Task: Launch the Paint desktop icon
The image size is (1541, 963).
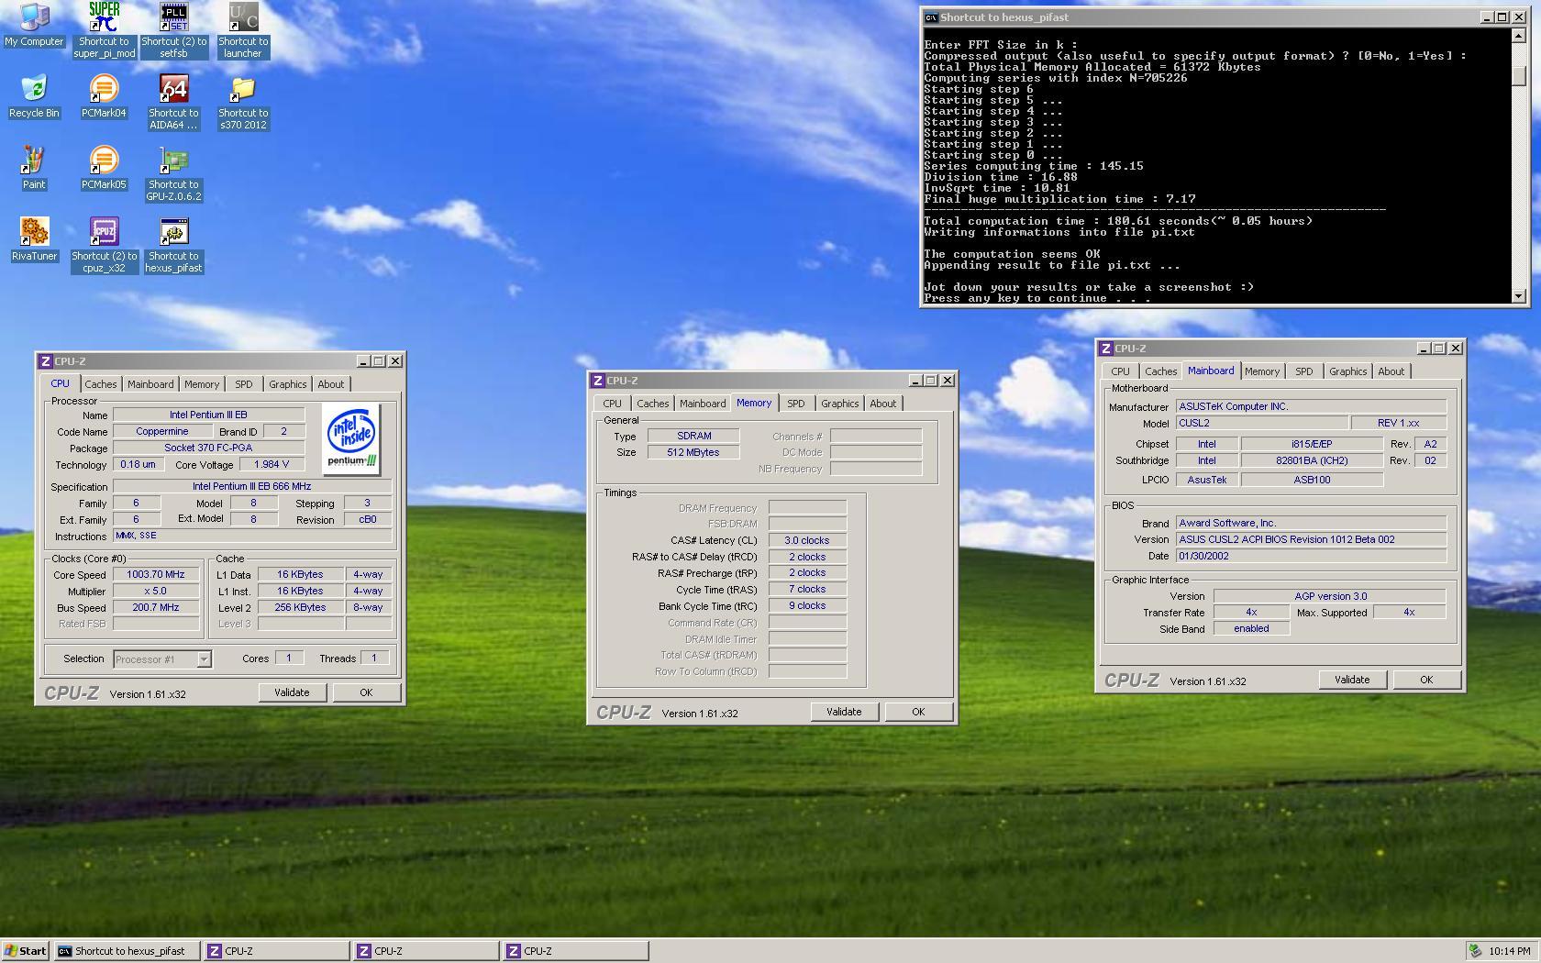Action: [34, 168]
